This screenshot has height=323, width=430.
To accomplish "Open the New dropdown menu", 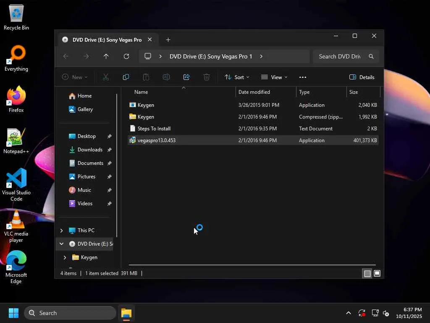I will [x=75, y=77].
